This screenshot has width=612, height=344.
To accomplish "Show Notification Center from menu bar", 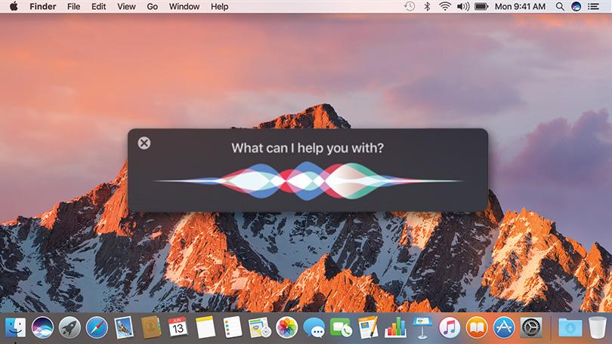I will point(595,7).
